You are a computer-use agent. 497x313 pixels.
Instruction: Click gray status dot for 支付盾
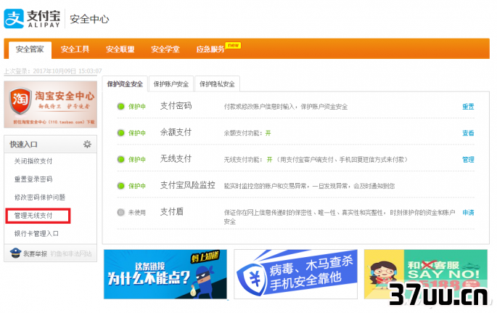point(120,212)
